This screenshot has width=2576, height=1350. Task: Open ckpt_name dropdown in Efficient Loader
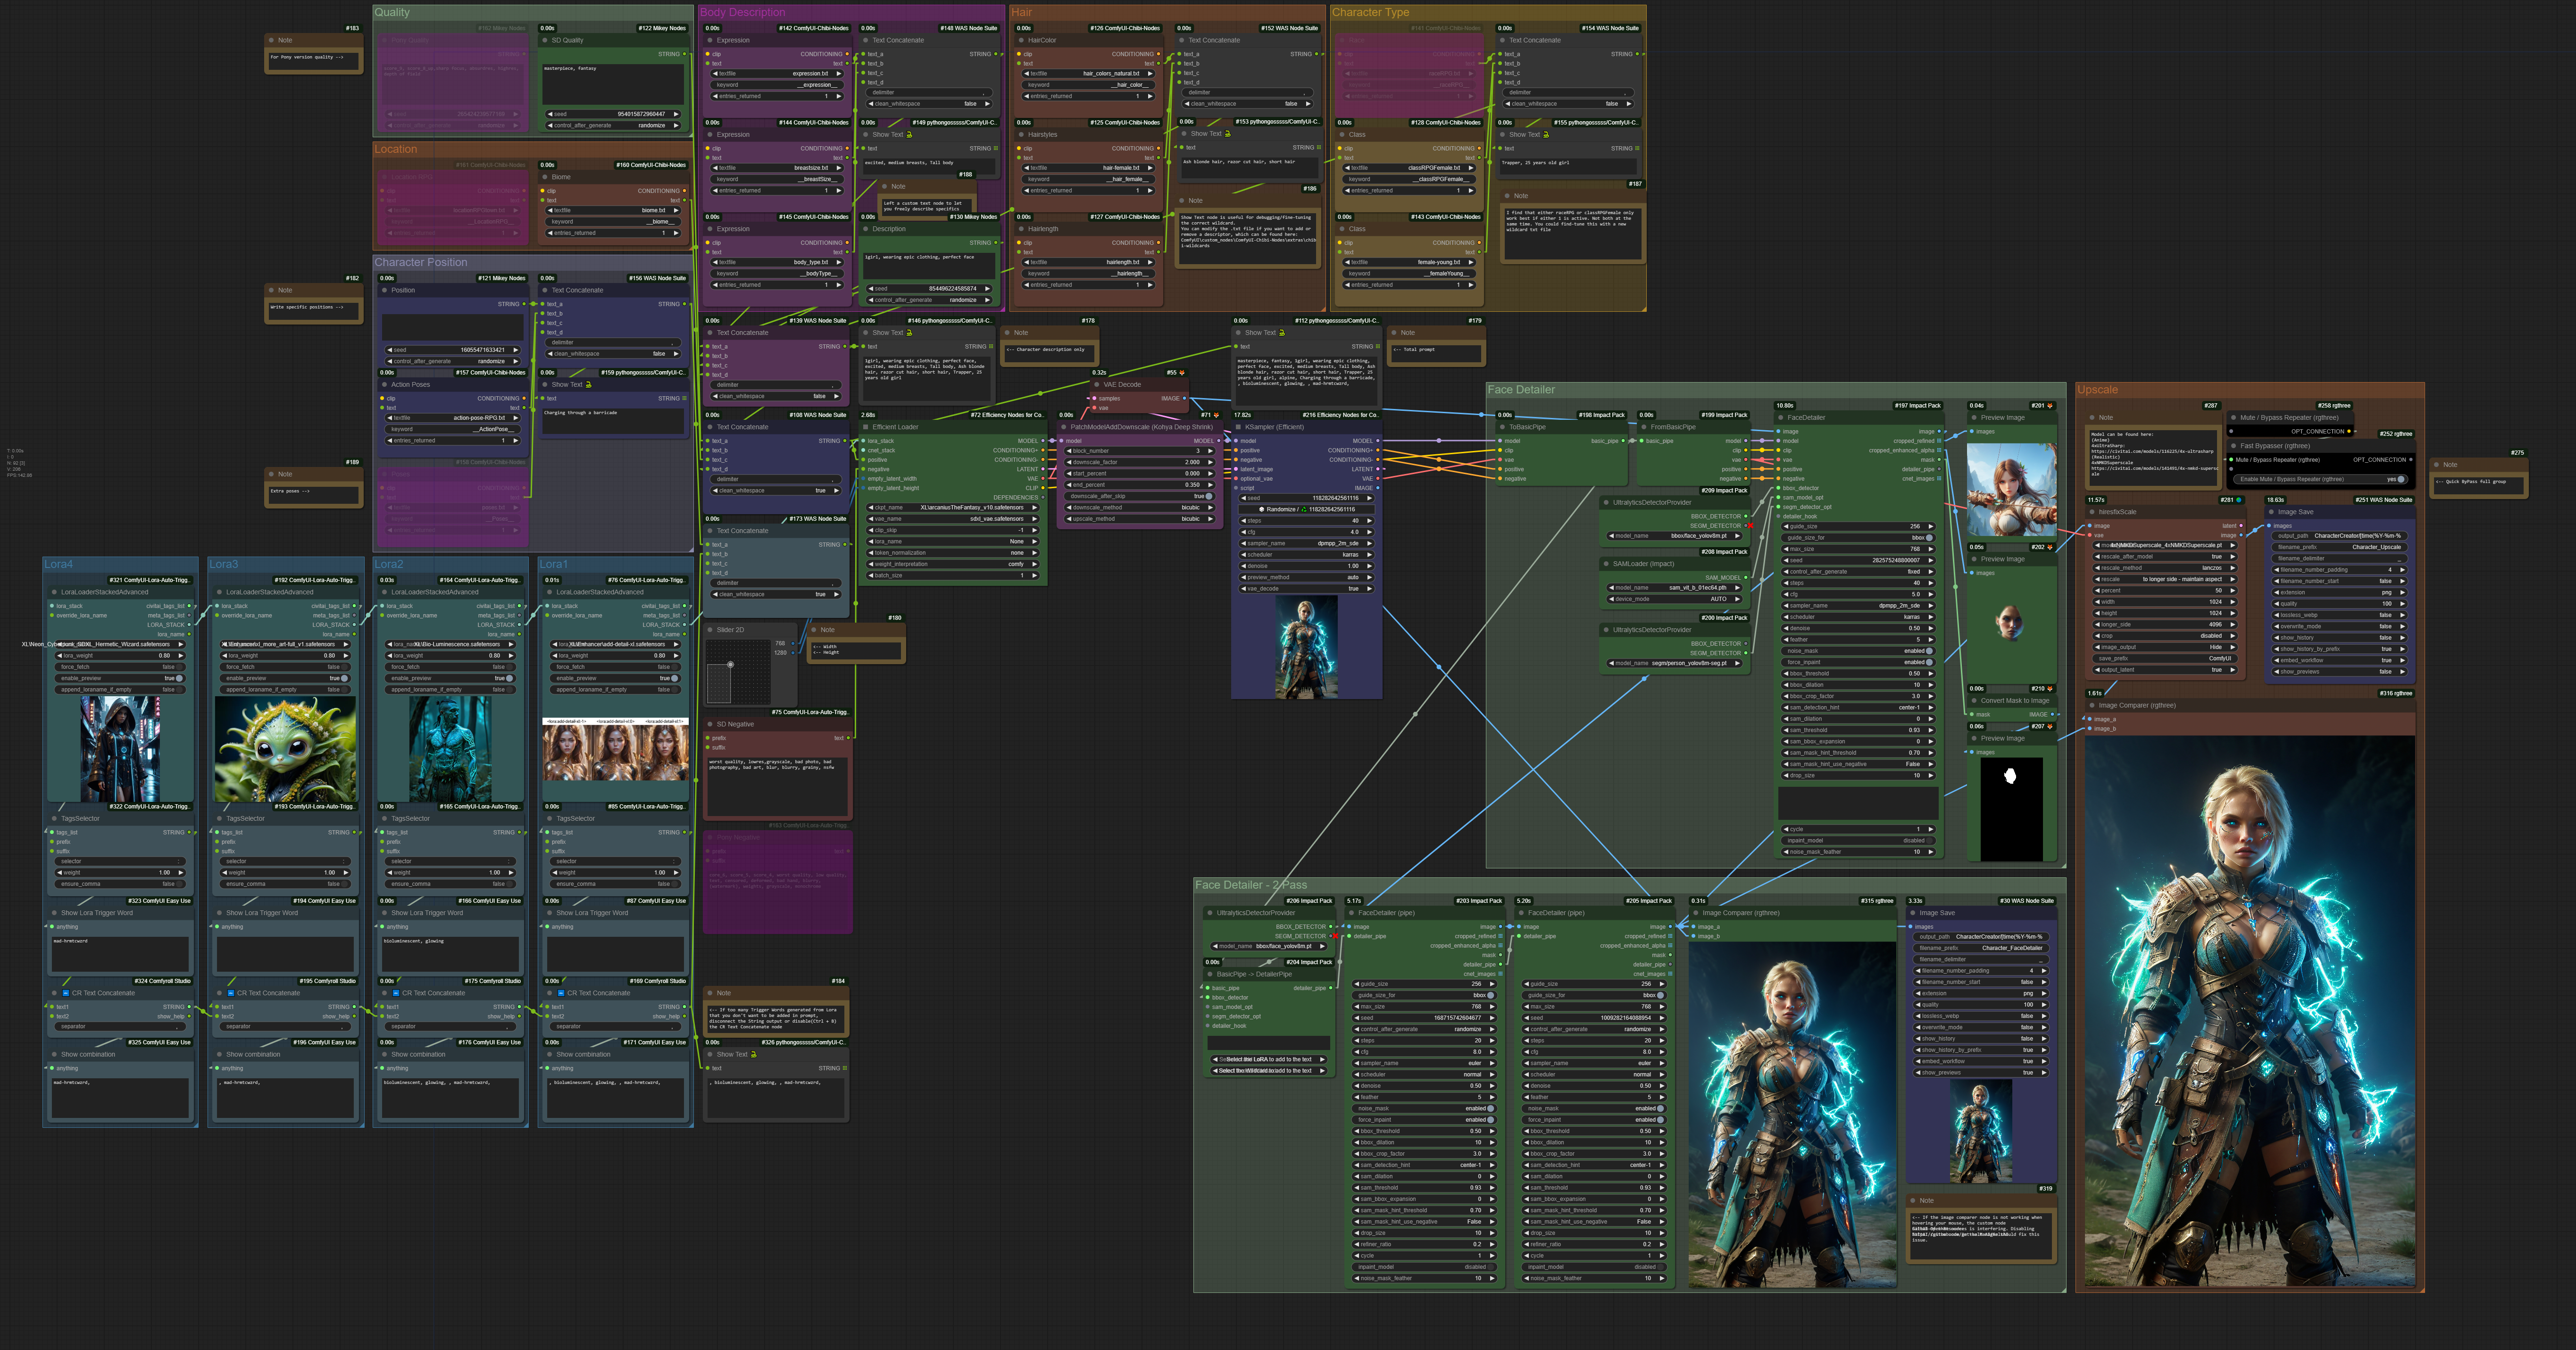tap(952, 508)
